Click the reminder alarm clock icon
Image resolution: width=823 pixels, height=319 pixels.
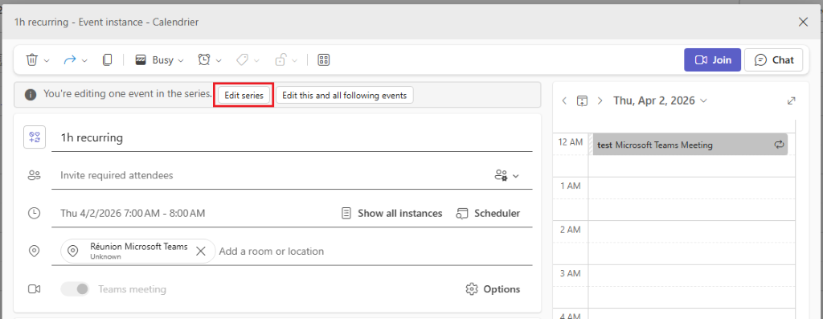(204, 59)
